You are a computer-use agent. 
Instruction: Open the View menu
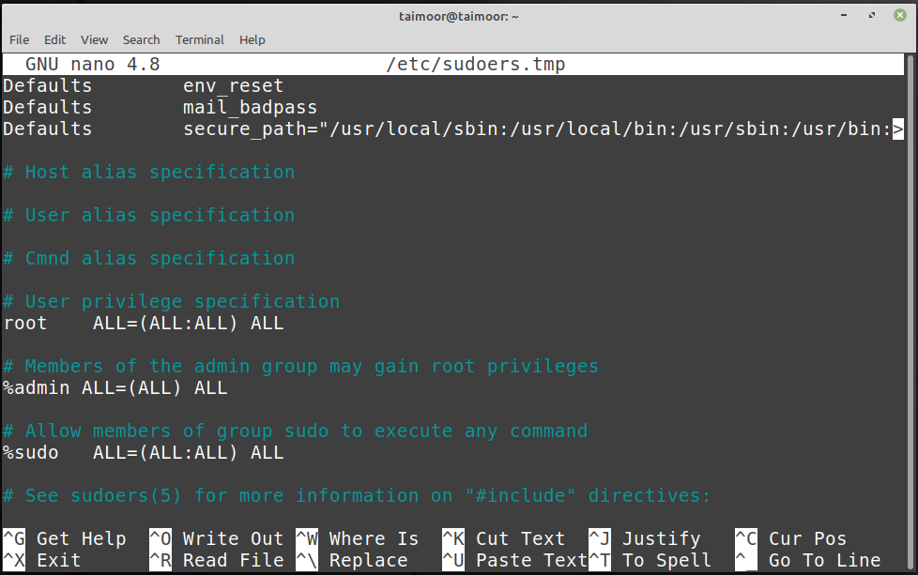pyautogui.click(x=94, y=39)
